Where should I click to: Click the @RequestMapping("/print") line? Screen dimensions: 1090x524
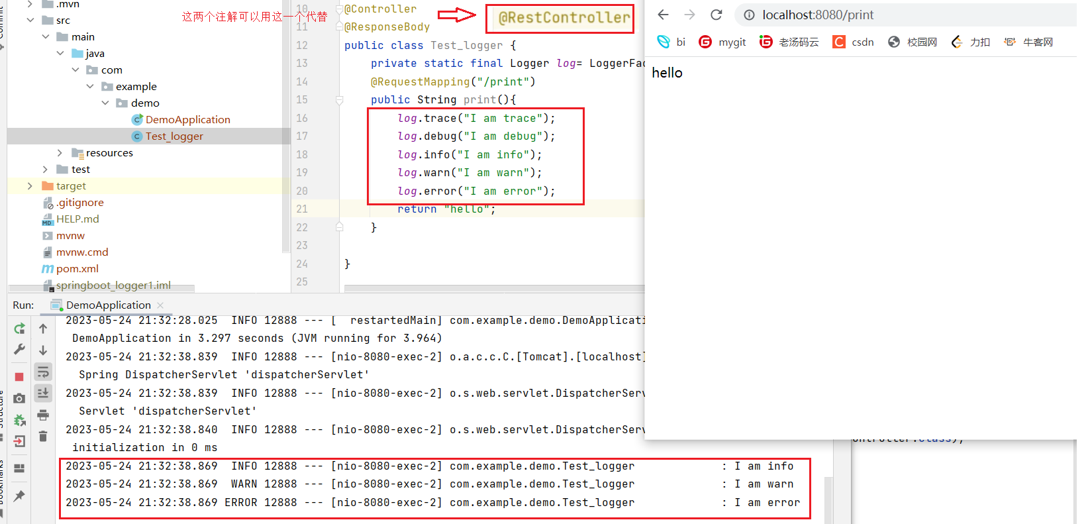pos(453,81)
